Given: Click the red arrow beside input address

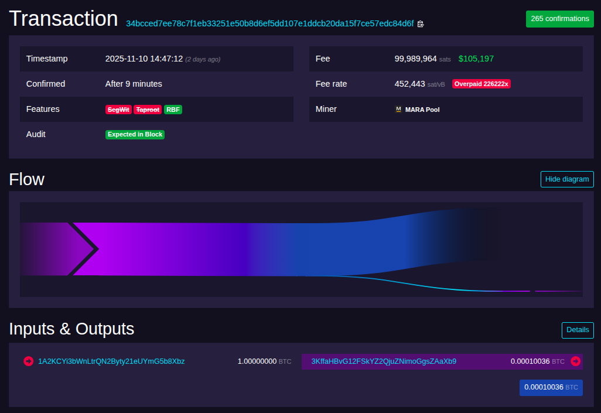Looking at the screenshot, I should coord(28,361).
